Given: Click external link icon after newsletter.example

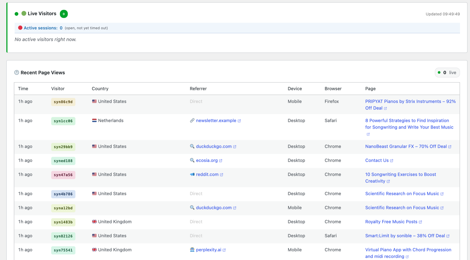Looking at the screenshot, I should (x=239, y=121).
